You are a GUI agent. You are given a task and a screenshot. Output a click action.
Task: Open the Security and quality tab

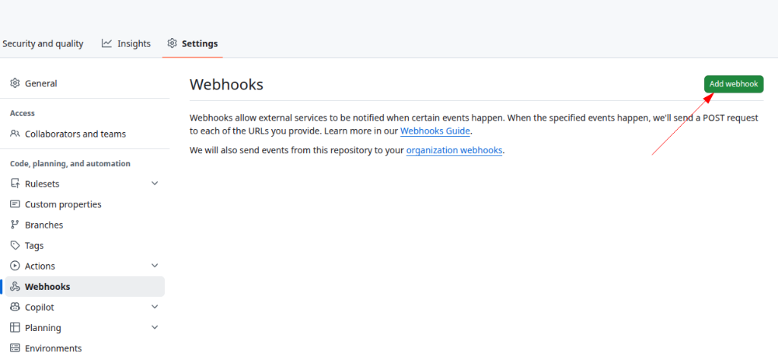point(43,43)
